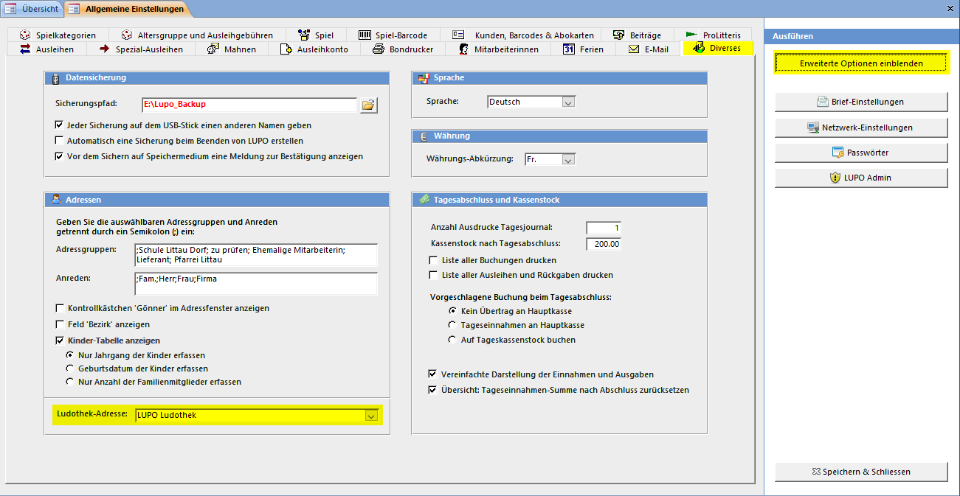Open the Passwörter settings

pyautogui.click(x=861, y=153)
